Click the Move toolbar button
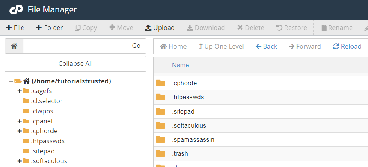The image size is (368, 167). (x=121, y=28)
